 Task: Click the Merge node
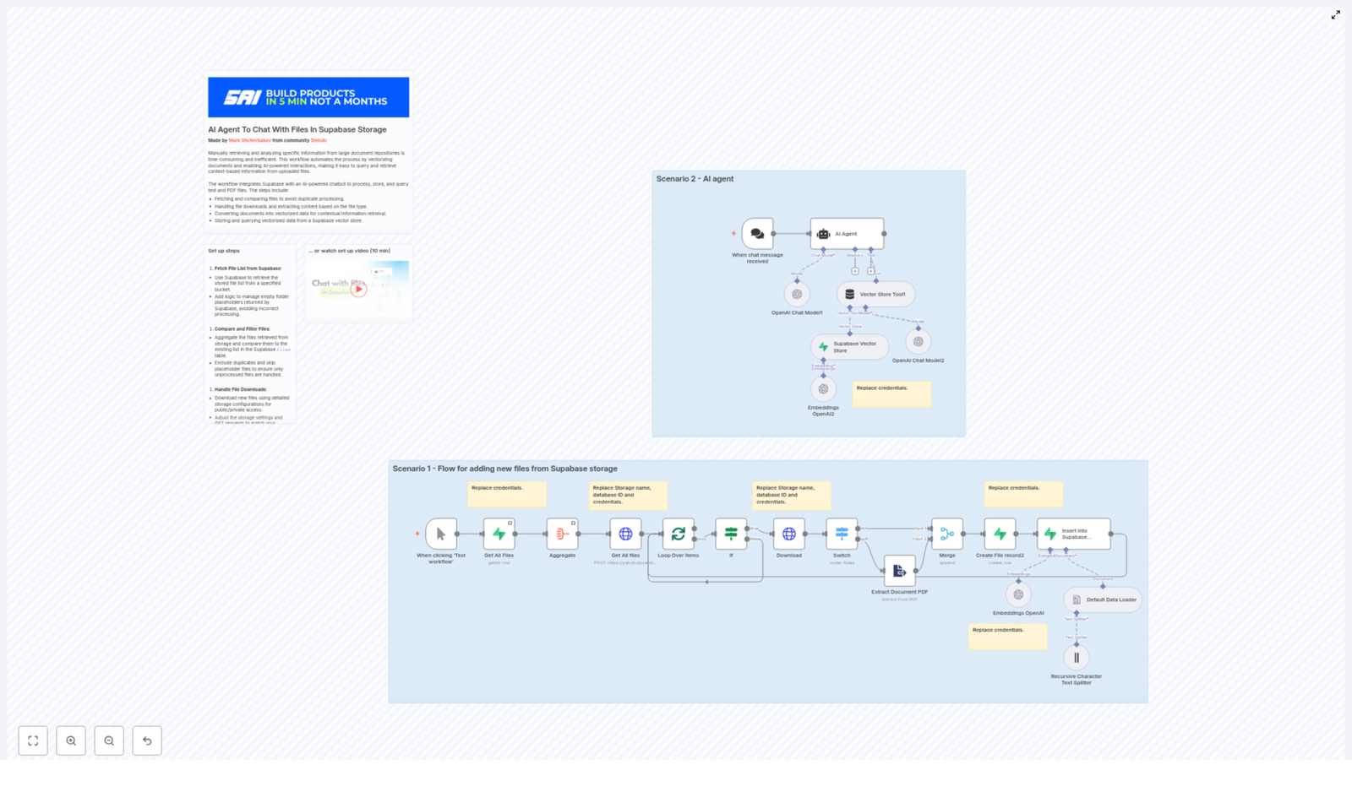tap(946, 533)
